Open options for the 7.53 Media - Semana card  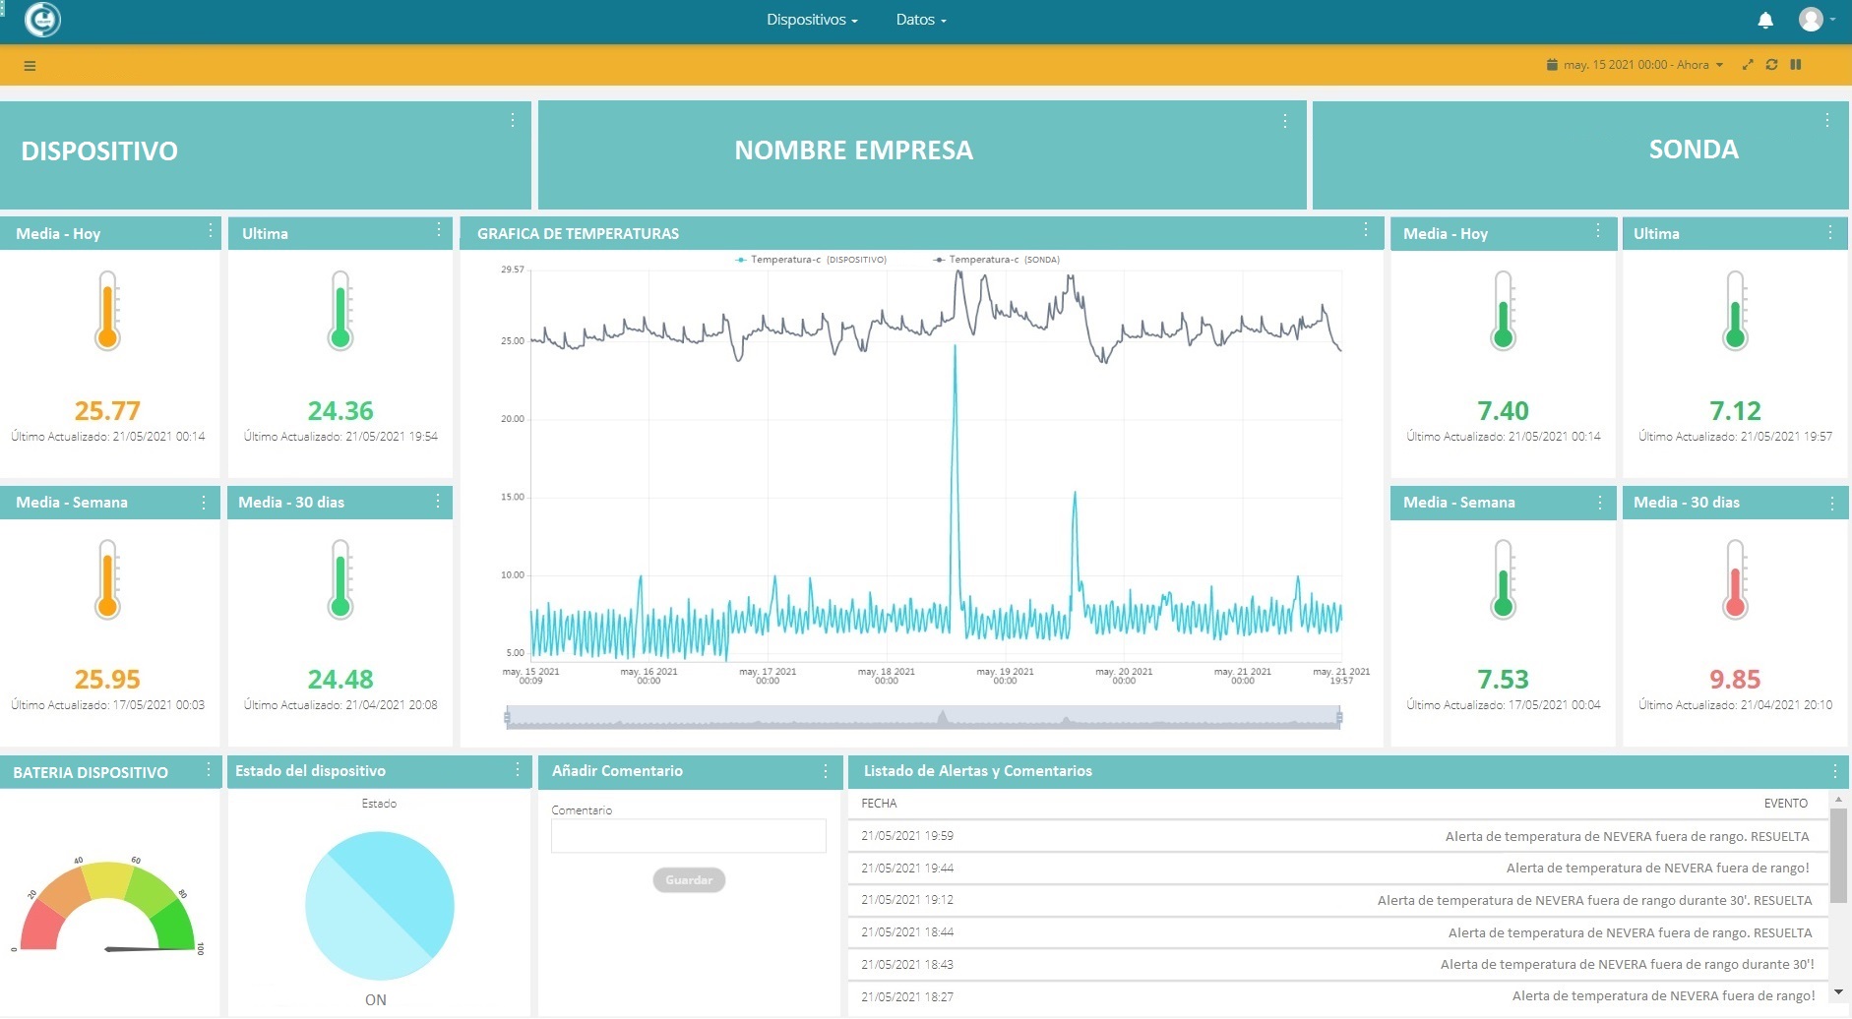(1600, 503)
